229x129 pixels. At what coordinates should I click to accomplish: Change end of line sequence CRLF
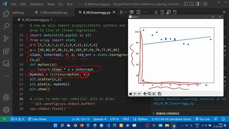126,119
